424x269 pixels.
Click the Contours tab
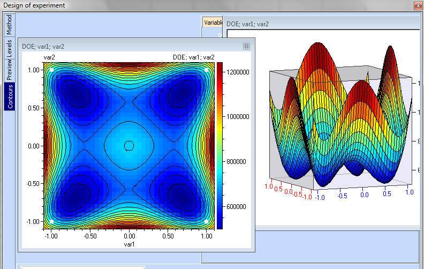[x=9, y=96]
